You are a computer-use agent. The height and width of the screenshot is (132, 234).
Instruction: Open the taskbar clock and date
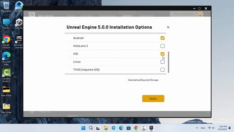[x=222, y=128]
